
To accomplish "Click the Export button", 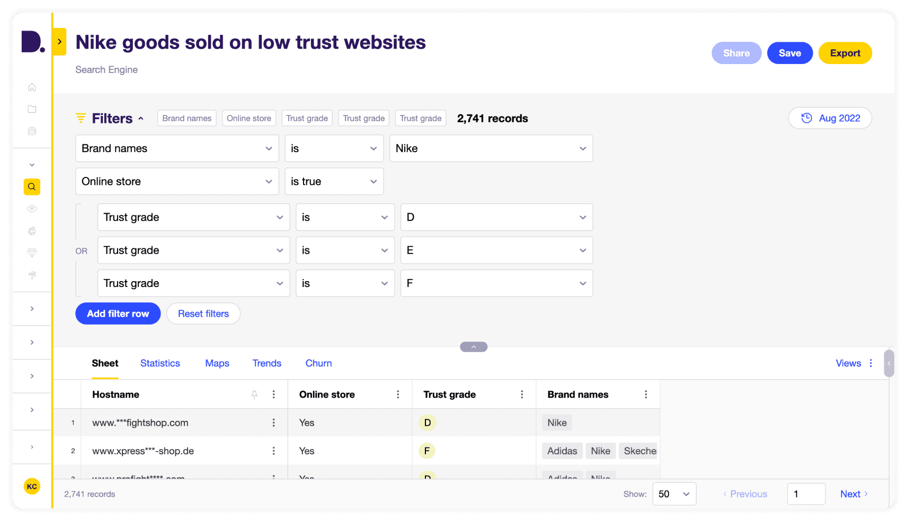I will click(x=844, y=53).
